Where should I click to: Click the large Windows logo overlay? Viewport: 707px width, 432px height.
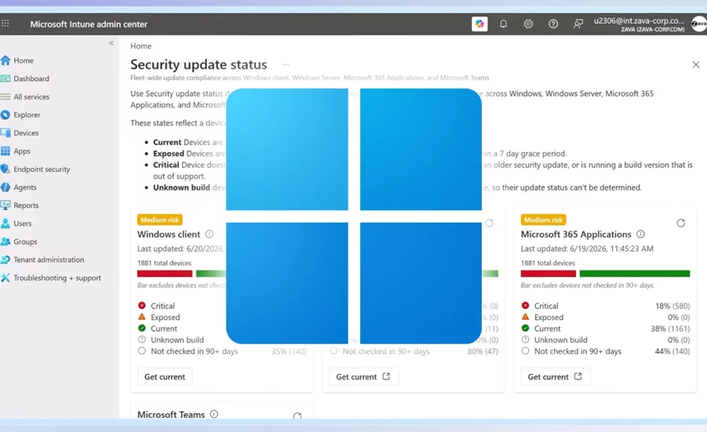coord(354,216)
